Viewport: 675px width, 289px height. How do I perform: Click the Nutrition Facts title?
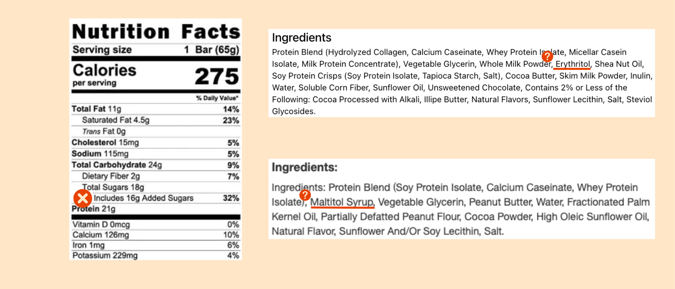coord(156,31)
